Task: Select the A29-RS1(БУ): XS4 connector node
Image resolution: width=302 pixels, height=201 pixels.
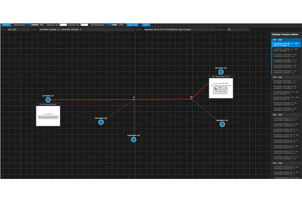Action: point(134,139)
